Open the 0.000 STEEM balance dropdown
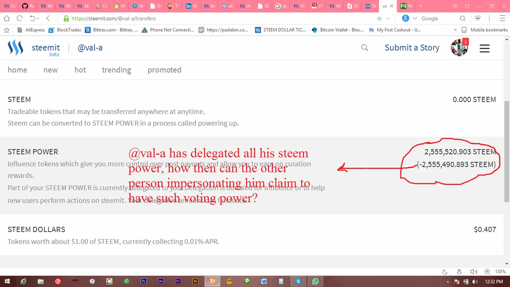510x287 pixels. pos(474,99)
